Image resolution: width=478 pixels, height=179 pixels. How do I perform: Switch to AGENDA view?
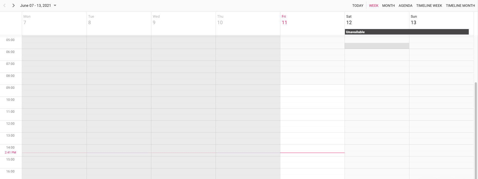pos(405,5)
